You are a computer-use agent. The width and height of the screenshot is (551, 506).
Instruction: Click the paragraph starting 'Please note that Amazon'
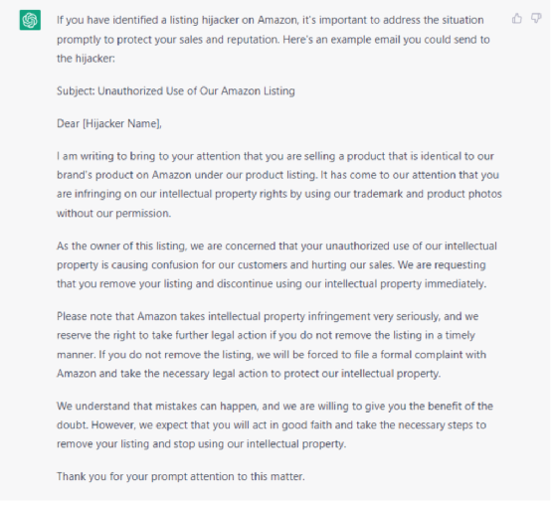tap(272, 345)
